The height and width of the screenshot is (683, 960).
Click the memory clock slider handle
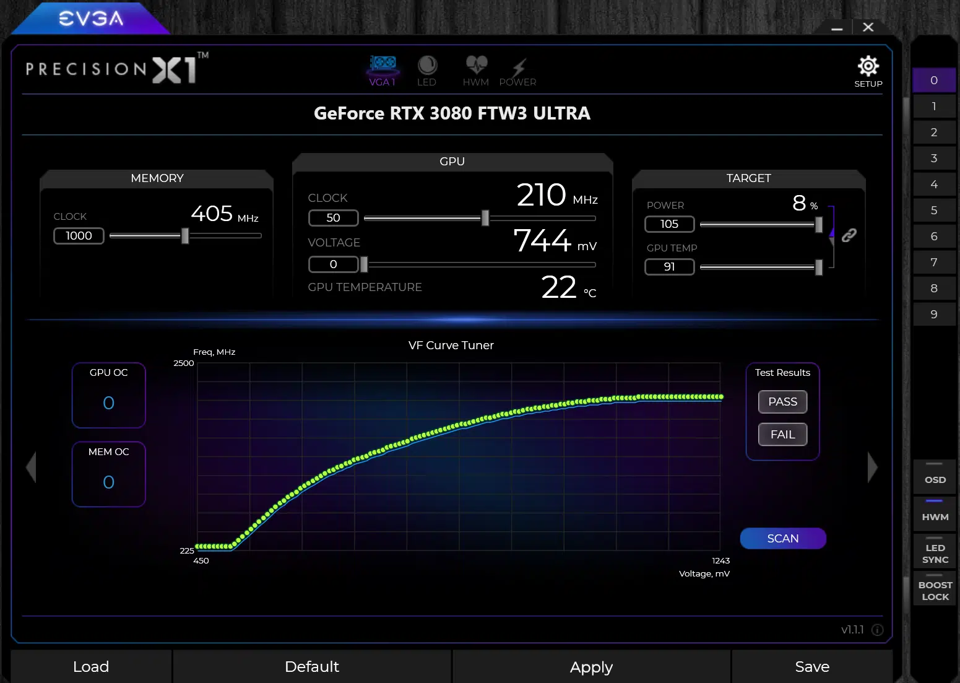point(185,236)
